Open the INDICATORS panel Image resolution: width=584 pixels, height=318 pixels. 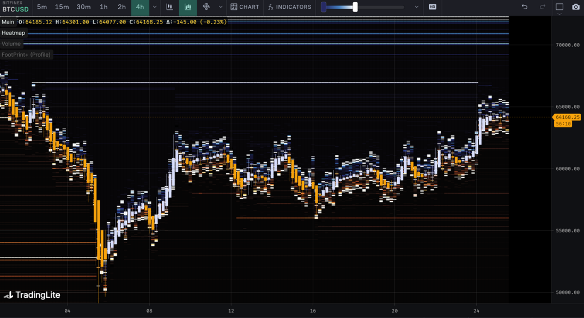pos(289,7)
